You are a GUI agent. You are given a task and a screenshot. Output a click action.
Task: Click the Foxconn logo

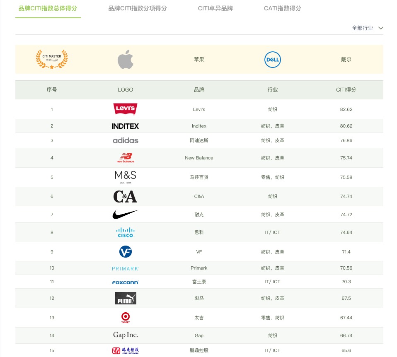[125, 282]
